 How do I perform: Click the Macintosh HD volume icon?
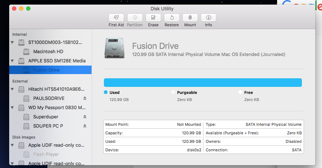coord(26,52)
